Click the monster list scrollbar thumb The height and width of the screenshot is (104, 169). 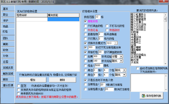165,19
